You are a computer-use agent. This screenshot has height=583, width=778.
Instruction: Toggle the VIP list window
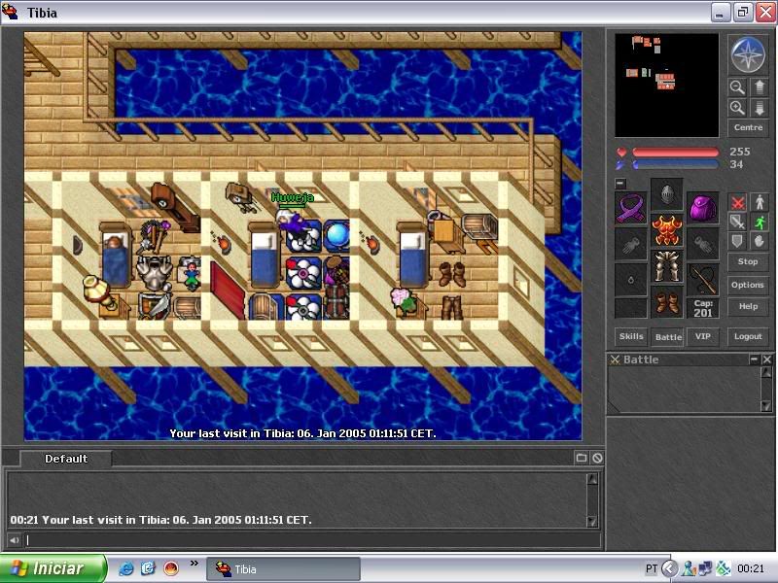coord(702,336)
